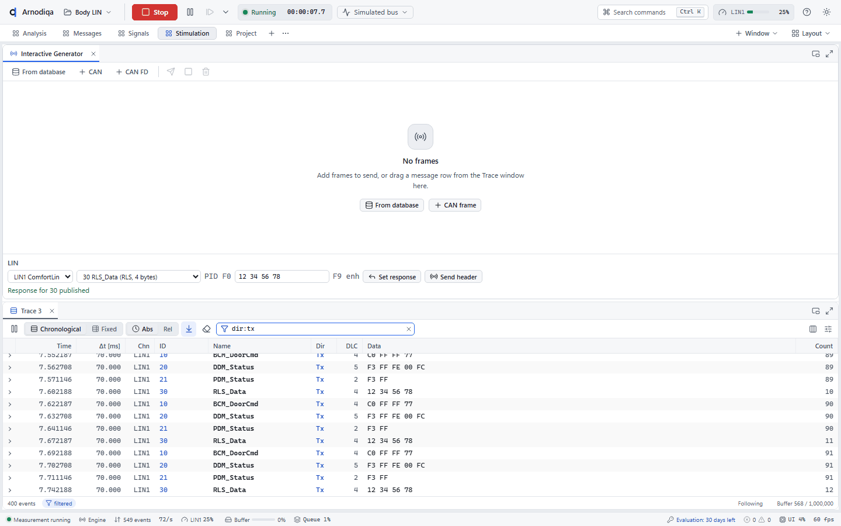Toggle auto-scroll to latest in Trace
Image resolution: width=841 pixels, height=526 pixels.
coord(189,329)
